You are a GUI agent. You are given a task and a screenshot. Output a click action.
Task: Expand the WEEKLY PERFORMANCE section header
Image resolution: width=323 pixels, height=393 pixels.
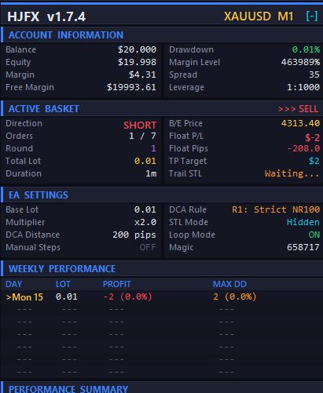click(x=162, y=268)
